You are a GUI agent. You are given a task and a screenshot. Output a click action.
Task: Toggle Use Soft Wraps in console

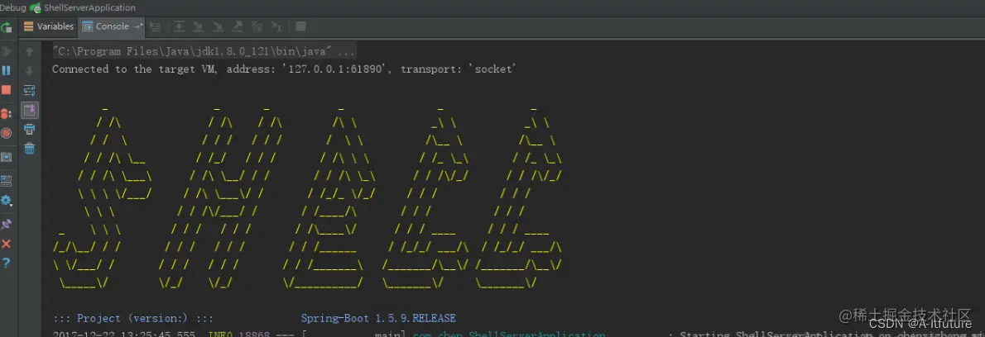(x=29, y=90)
